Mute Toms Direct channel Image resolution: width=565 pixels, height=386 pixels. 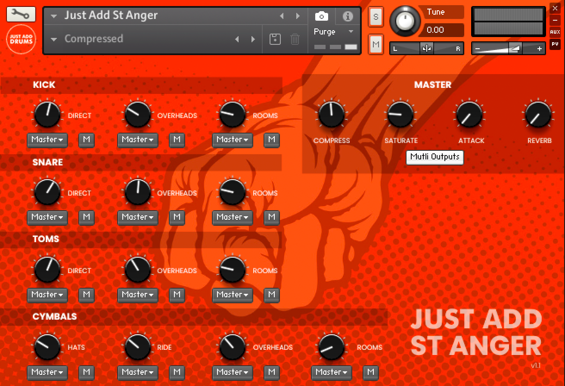pos(87,295)
